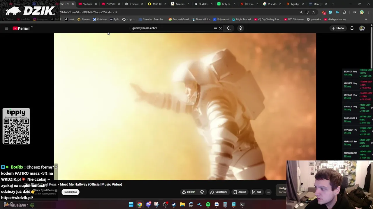373x209 pixels.
Task: Switch to the ASUS TU browser tab
Action: click(157, 4)
